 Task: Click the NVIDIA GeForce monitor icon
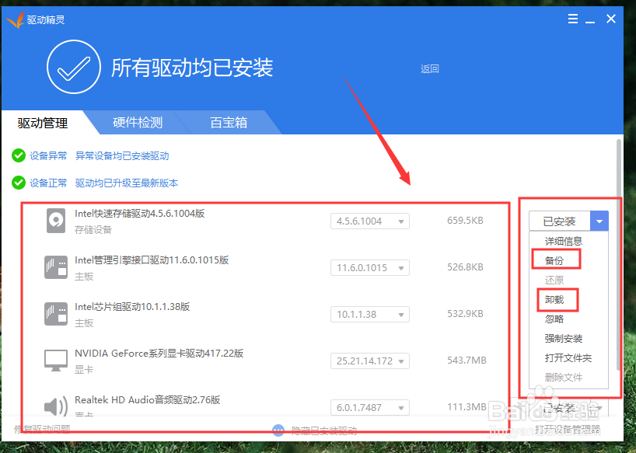(x=55, y=361)
